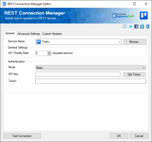
Task: Click the 'requests/second' label
Action: click(x=62, y=53)
